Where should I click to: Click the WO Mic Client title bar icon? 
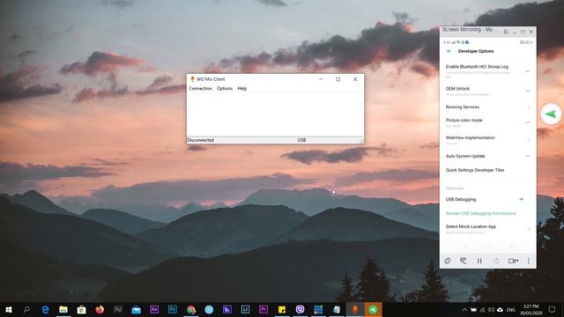pyautogui.click(x=192, y=79)
